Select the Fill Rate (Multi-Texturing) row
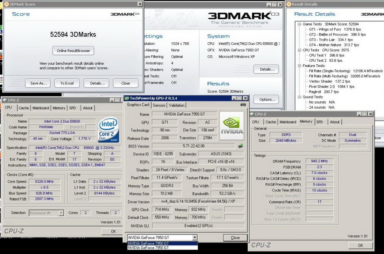384x254 pixels. 344,76
